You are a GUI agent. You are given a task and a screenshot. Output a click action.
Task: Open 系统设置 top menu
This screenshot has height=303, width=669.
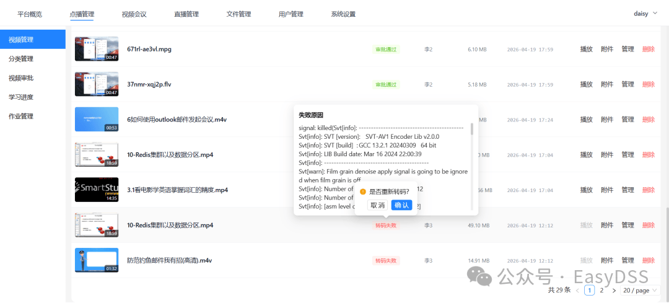tap(343, 14)
